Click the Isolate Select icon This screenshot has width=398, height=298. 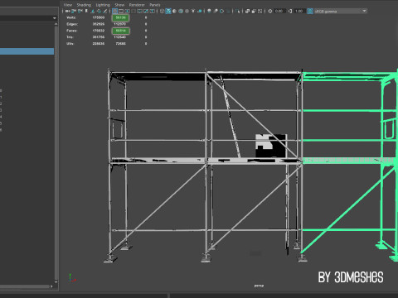click(x=238, y=11)
